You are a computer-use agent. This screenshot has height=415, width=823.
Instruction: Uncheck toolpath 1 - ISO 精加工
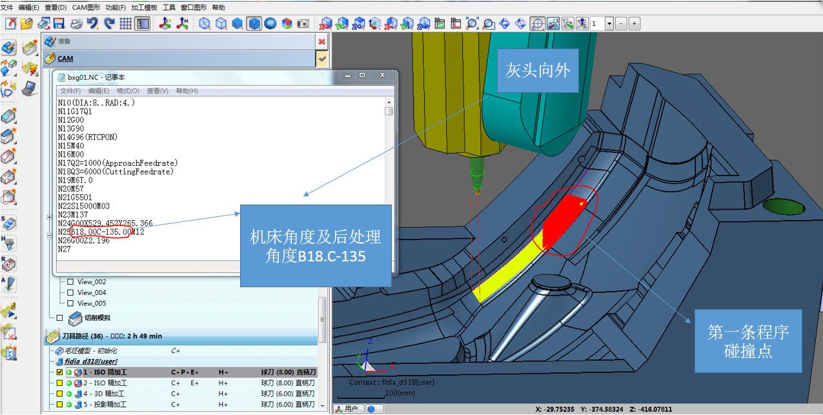point(59,372)
